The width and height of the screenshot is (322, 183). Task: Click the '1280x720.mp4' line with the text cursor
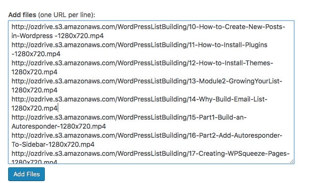pos(34,108)
